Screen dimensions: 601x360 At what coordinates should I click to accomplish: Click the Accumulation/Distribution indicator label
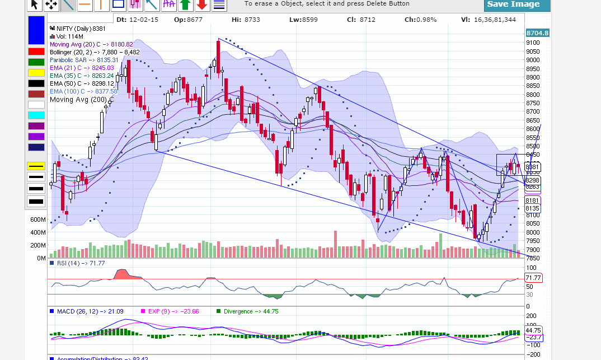click(99, 359)
